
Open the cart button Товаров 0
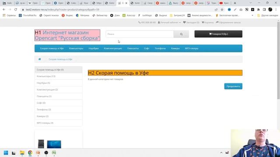218,34
